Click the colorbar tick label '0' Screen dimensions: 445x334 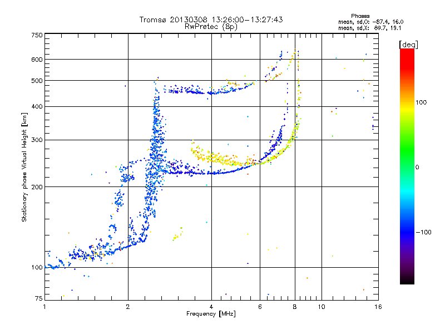[417, 168]
